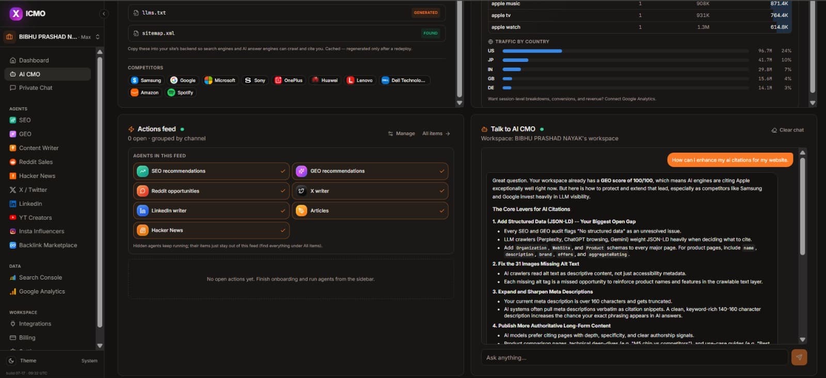Click the Insta Influencers icon in sidebar

click(x=13, y=232)
